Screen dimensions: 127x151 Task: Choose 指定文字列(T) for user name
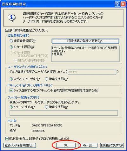coord(46,79)
